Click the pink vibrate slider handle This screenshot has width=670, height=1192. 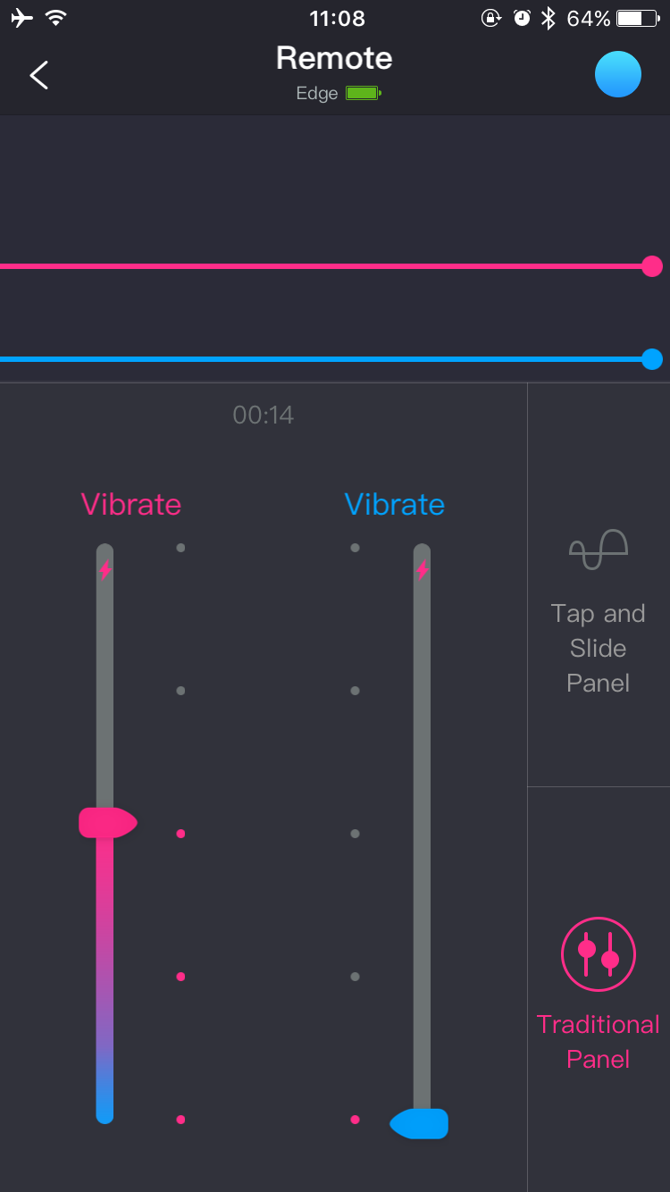107,822
